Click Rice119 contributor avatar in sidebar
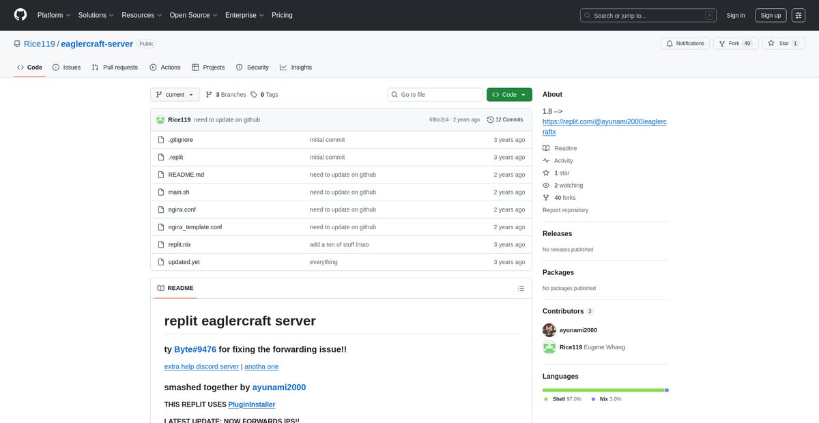 [549, 347]
